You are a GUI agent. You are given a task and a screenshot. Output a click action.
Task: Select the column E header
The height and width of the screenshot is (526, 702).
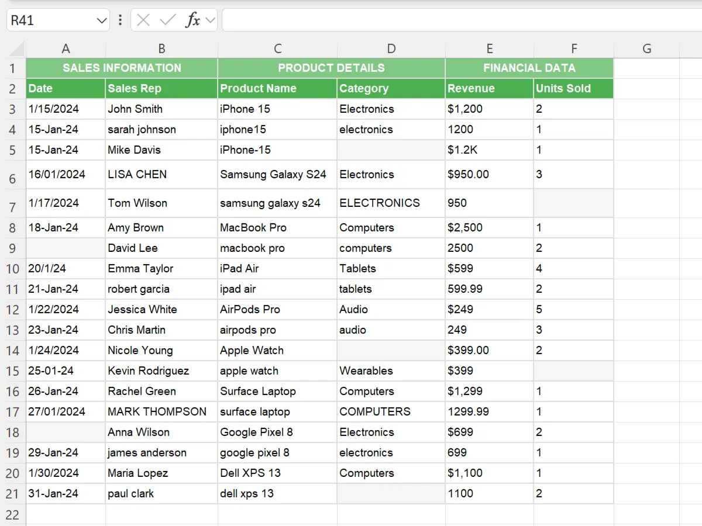click(490, 48)
